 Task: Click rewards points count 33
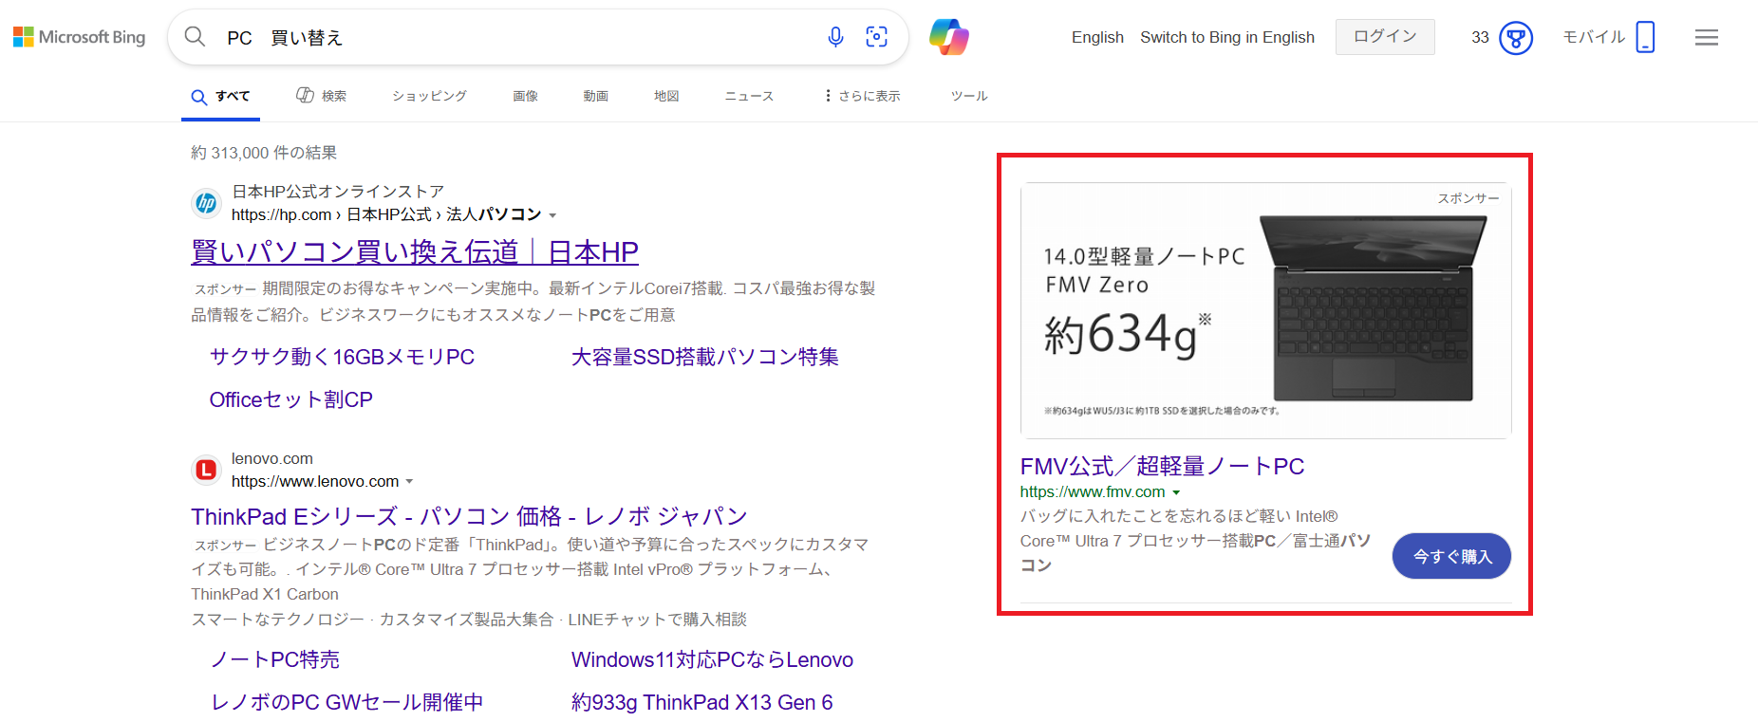coord(1480,37)
